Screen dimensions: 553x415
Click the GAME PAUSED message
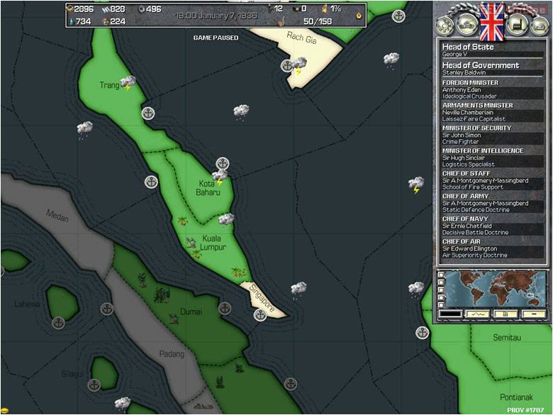point(216,38)
